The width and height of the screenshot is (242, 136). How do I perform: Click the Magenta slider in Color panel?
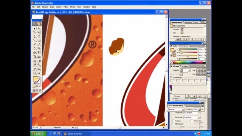pos(188,53)
